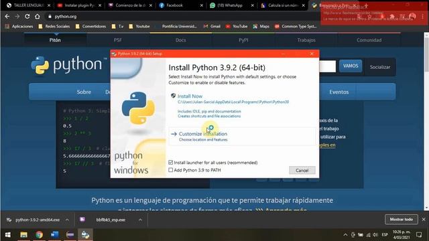Close the WhatsApp browser tab
429x241 pixels.
(253, 5)
